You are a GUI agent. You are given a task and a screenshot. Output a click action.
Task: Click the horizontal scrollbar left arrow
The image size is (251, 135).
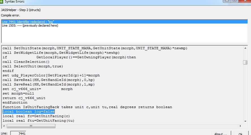point(4,126)
